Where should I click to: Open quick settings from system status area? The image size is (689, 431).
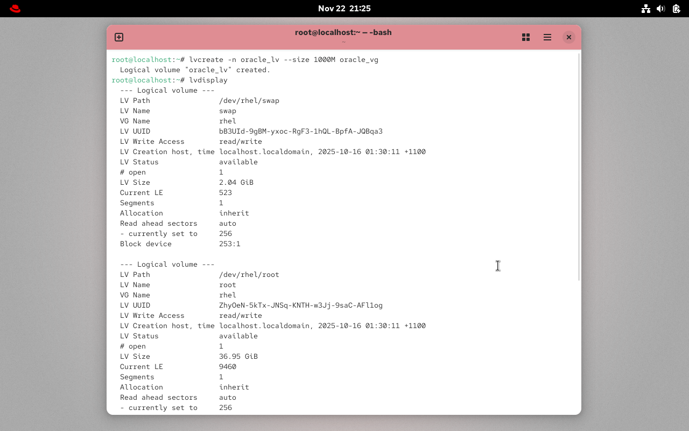661,9
